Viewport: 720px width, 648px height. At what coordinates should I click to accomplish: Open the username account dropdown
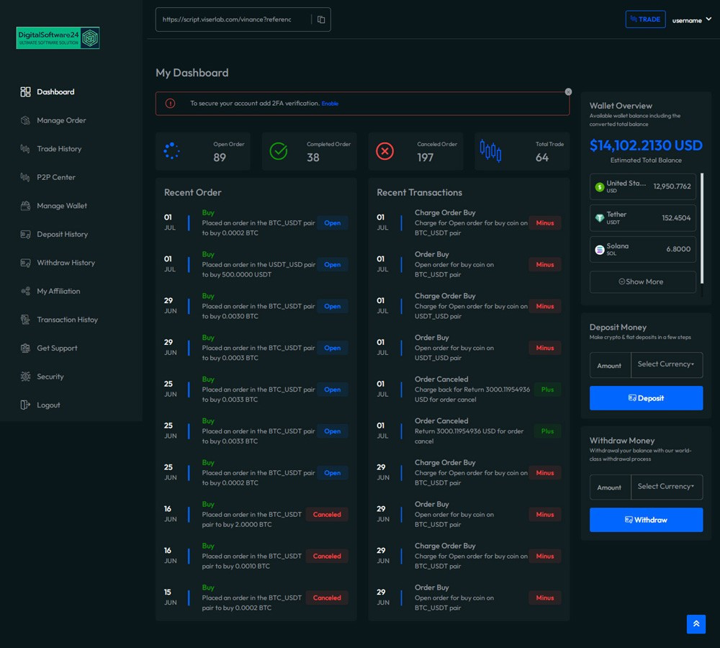(x=691, y=20)
